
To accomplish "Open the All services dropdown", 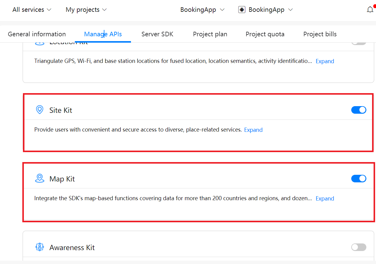I will click(32, 10).
